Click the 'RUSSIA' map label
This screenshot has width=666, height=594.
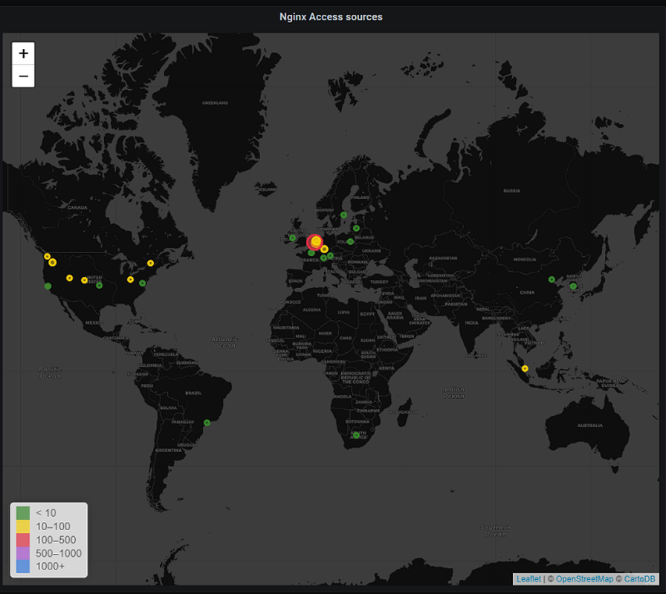point(512,191)
